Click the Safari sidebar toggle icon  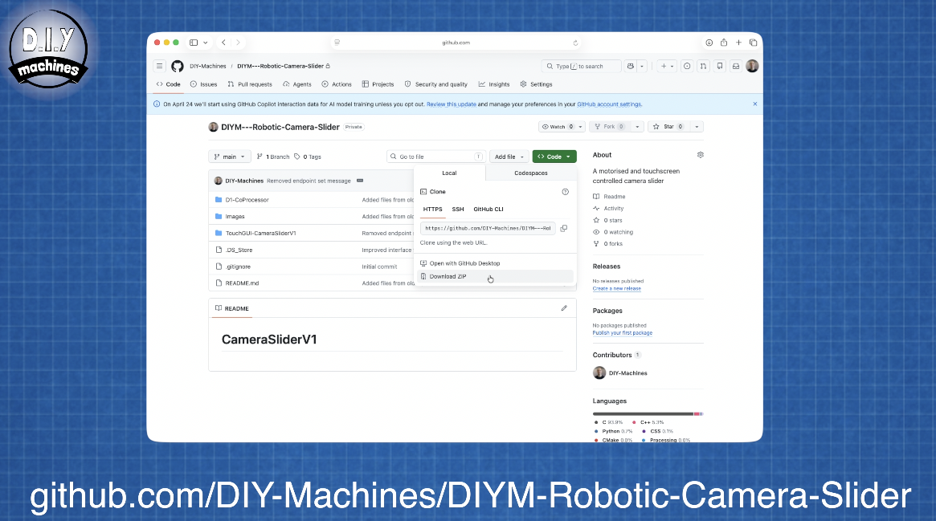194,43
